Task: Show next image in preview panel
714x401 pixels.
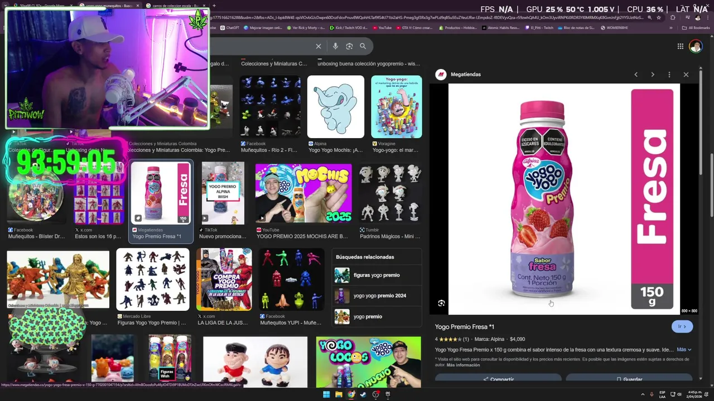Action: tap(653, 74)
